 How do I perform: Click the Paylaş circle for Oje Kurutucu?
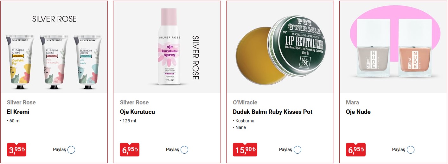click(184, 150)
